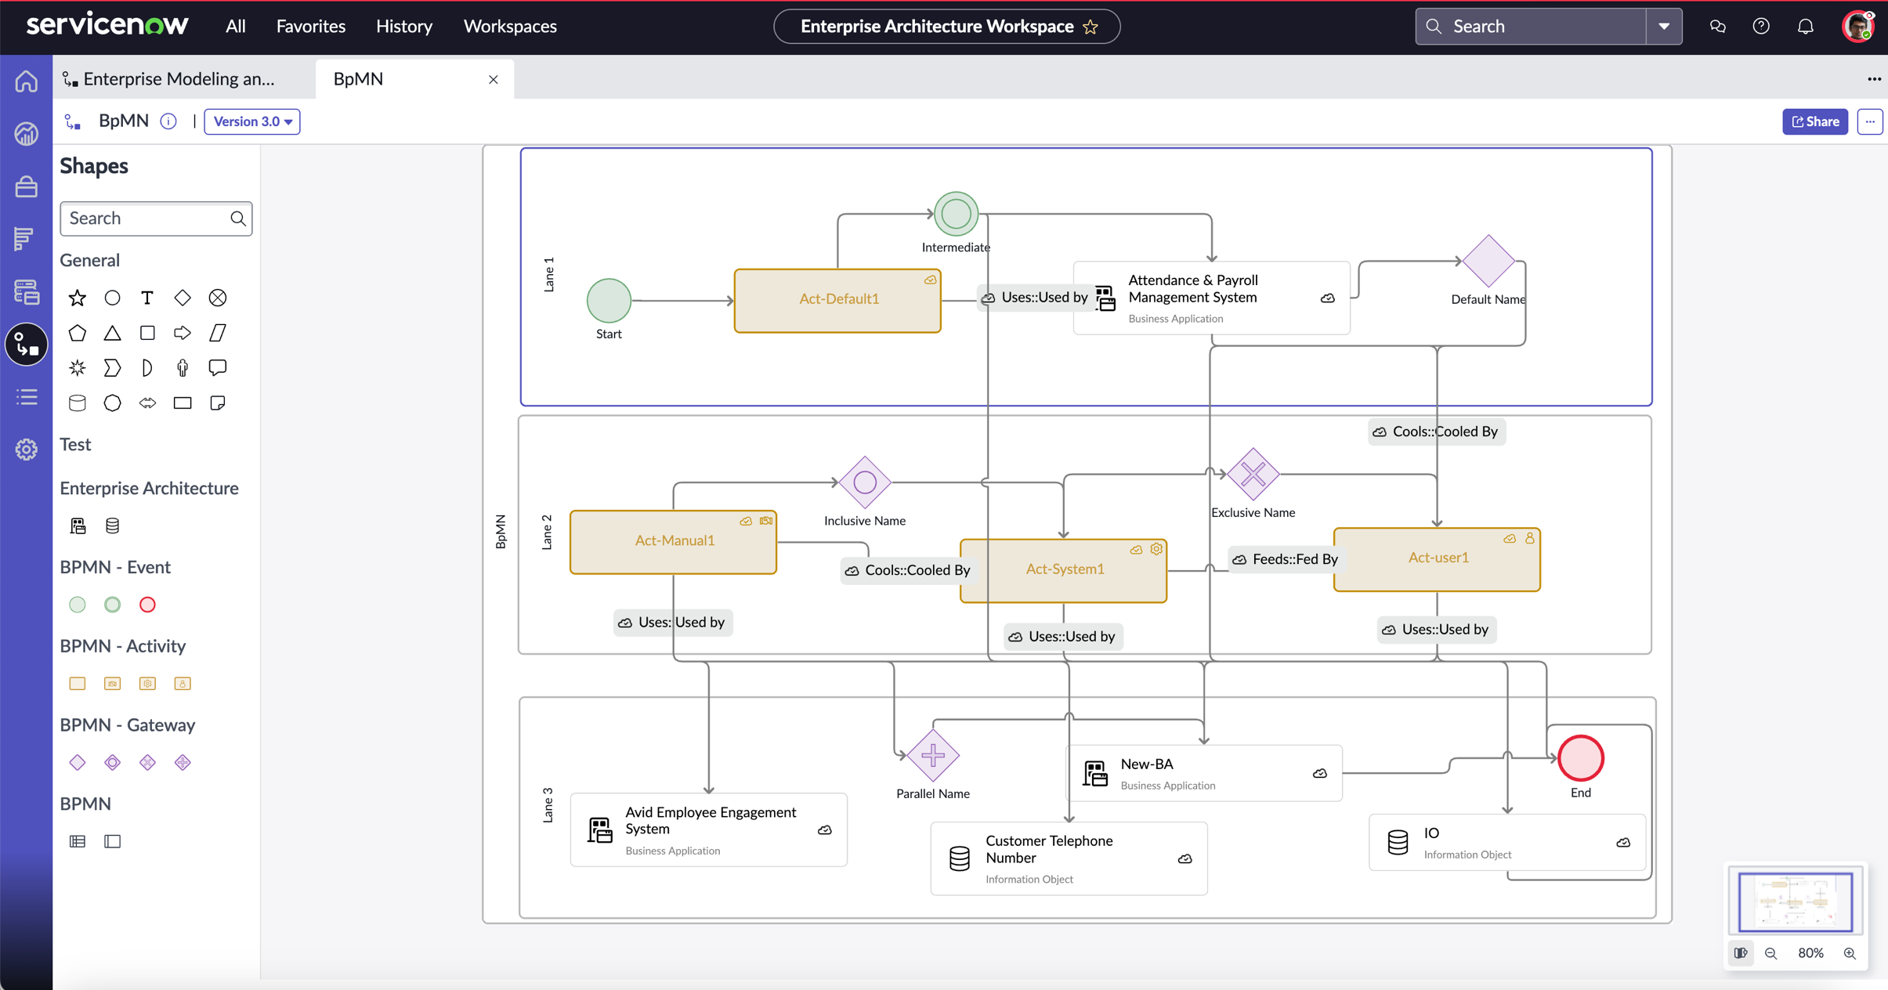Select the BPMN pool table shape
The image size is (1888, 990).
(x=77, y=841)
